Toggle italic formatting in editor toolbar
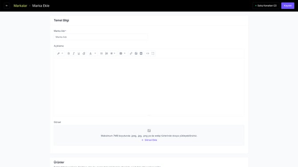The height and width of the screenshot is (167, 298). point(74,53)
